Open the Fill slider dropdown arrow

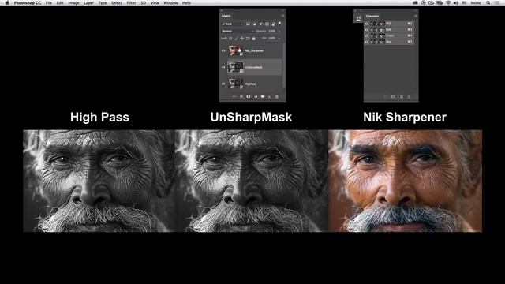(x=279, y=39)
